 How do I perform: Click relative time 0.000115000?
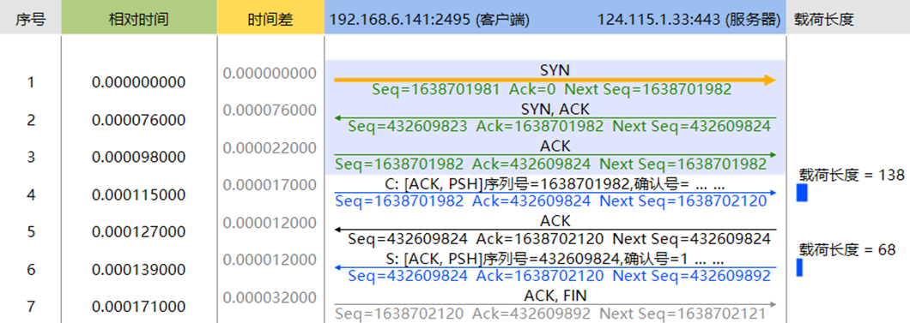click(139, 194)
